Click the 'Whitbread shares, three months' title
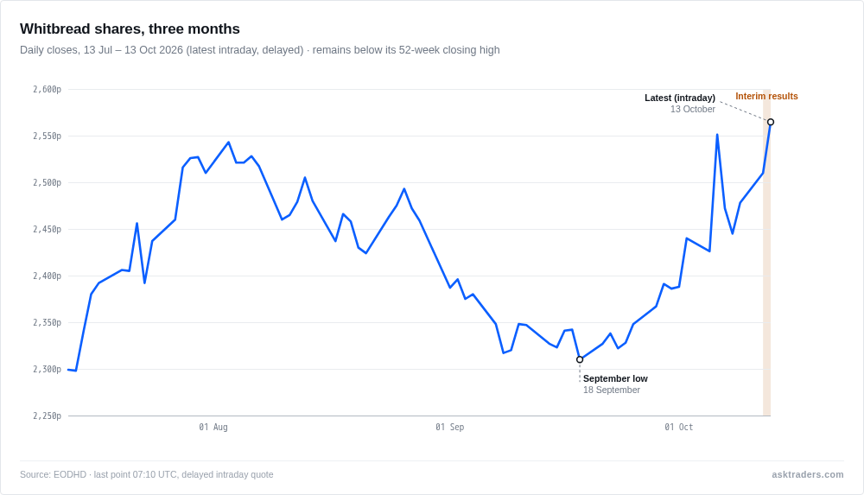 pyautogui.click(x=130, y=29)
